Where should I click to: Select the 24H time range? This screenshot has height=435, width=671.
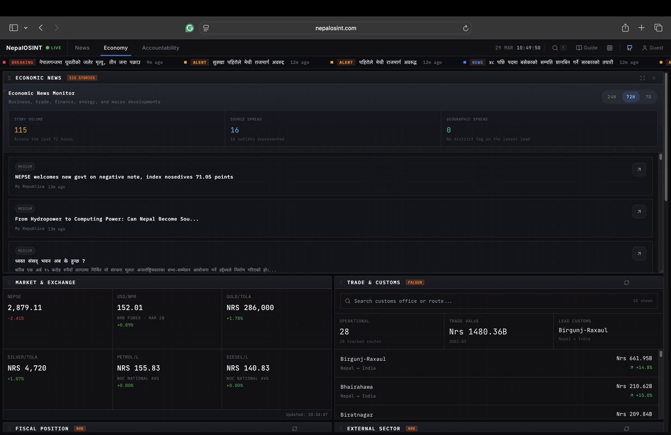pyautogui.click(x=612, y=97)
